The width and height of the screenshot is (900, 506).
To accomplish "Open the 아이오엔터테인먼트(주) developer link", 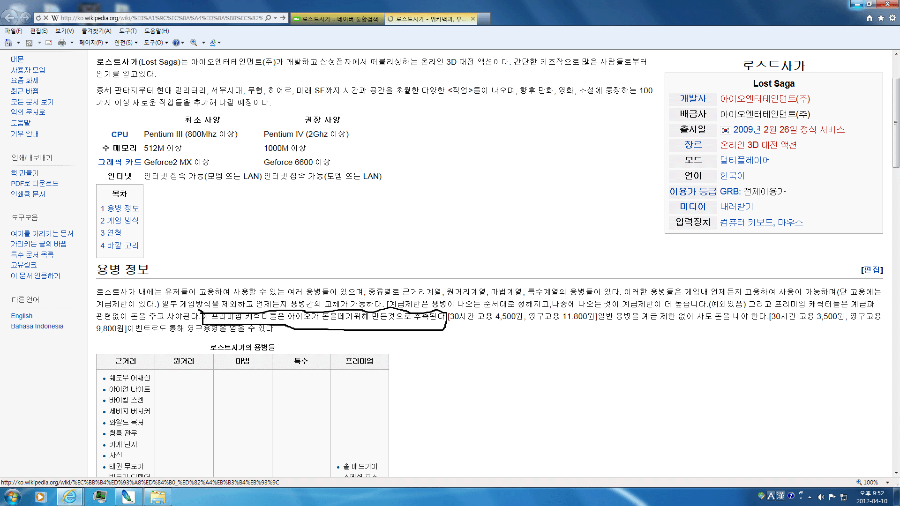I will (765, 99).
